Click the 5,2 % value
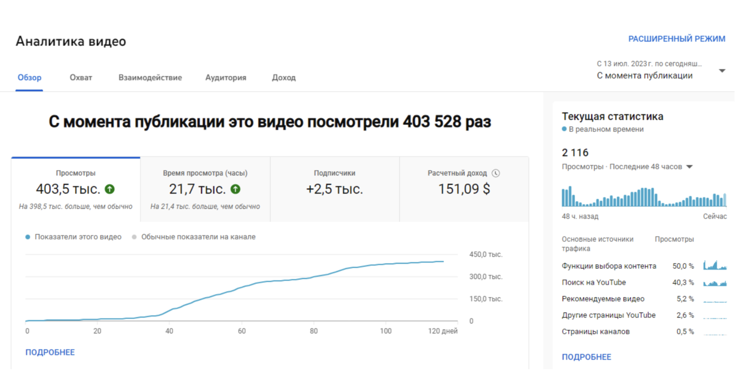Image resolution: width=750 pixels, height=377 pixels. tap(685, 299)
